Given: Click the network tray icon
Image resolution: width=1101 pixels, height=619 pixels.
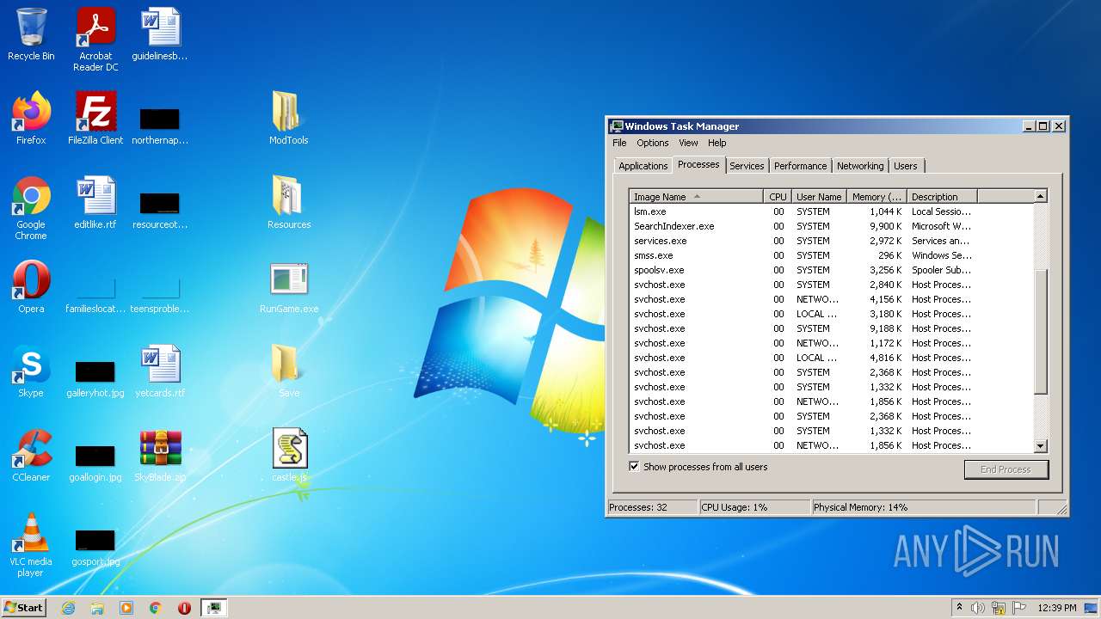Looking at the screenshot, I should (999, 608).
